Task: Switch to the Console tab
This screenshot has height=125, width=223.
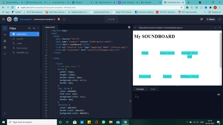Action: [x=140, y=89]
